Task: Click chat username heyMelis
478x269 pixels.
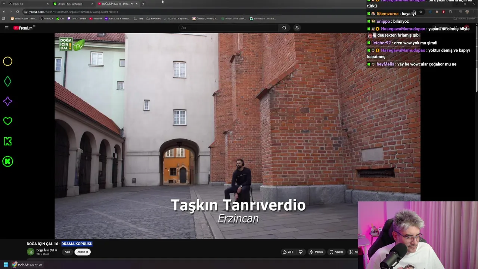Action: (x=385, y=64)
